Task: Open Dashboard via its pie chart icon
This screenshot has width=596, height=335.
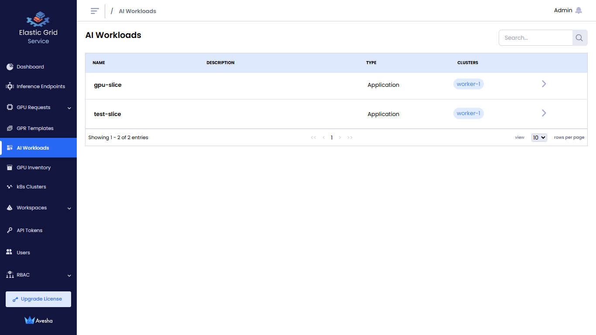Action: [x=10, y=67]
